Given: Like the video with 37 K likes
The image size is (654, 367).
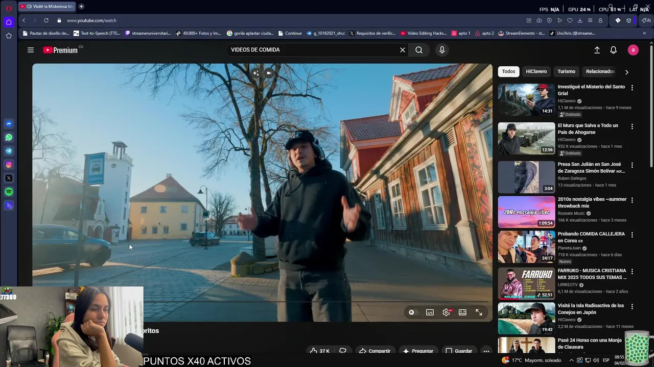Looking at the screenshot, I should coord(320,351).
